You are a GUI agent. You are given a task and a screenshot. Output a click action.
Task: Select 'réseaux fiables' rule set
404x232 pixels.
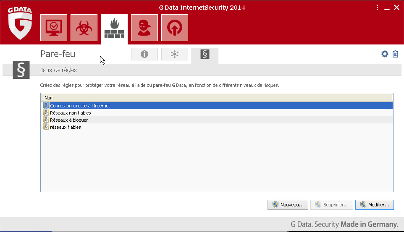point(217,127)
